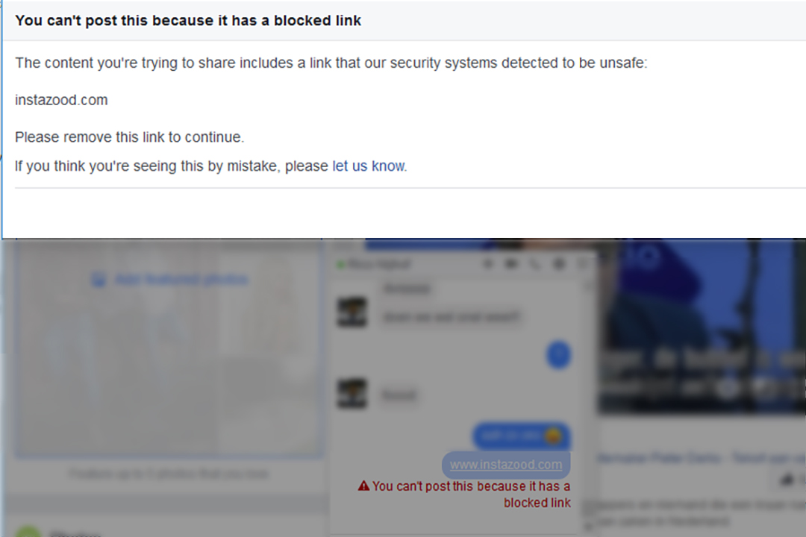Select the "Add featured photos" link
Screen dimensions: 806x537
(x=181, y=280)
